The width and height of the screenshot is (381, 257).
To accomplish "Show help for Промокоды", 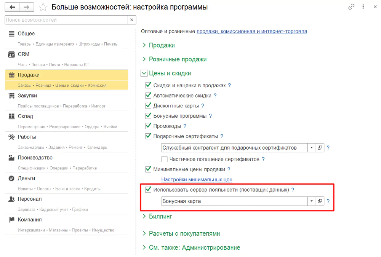I will click(x=185, y=126).
